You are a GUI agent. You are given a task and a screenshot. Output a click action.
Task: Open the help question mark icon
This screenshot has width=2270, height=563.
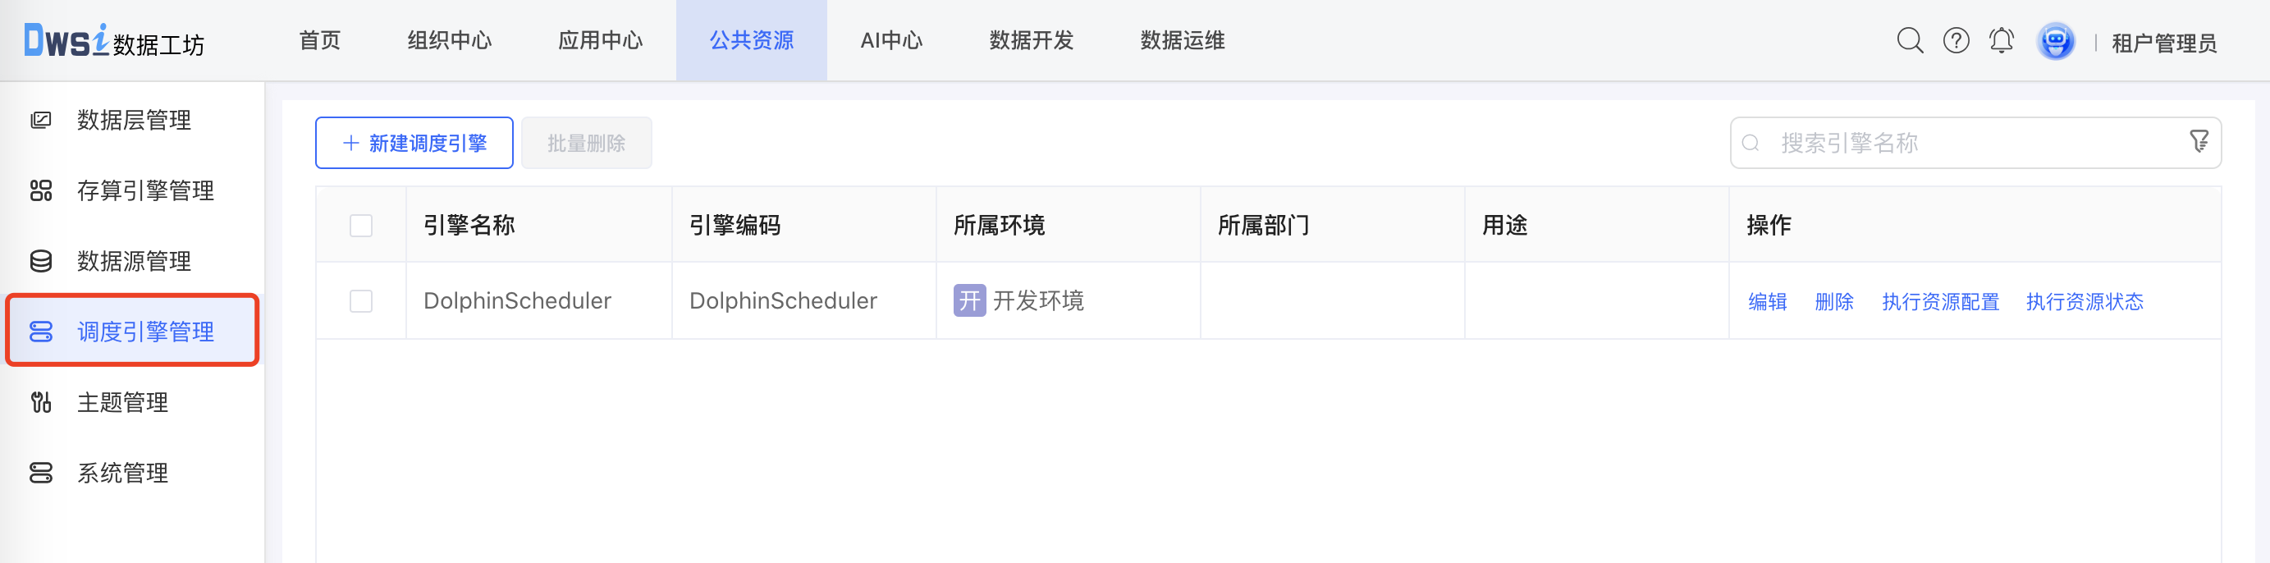click(x=1956, y=40)
